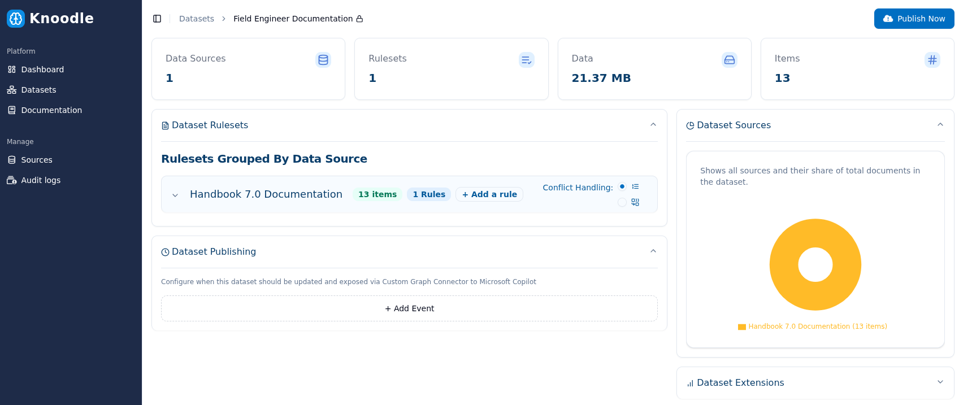Click the Data storage drive icon
This screenshot has width=959, height=405.
click(730, 60)
